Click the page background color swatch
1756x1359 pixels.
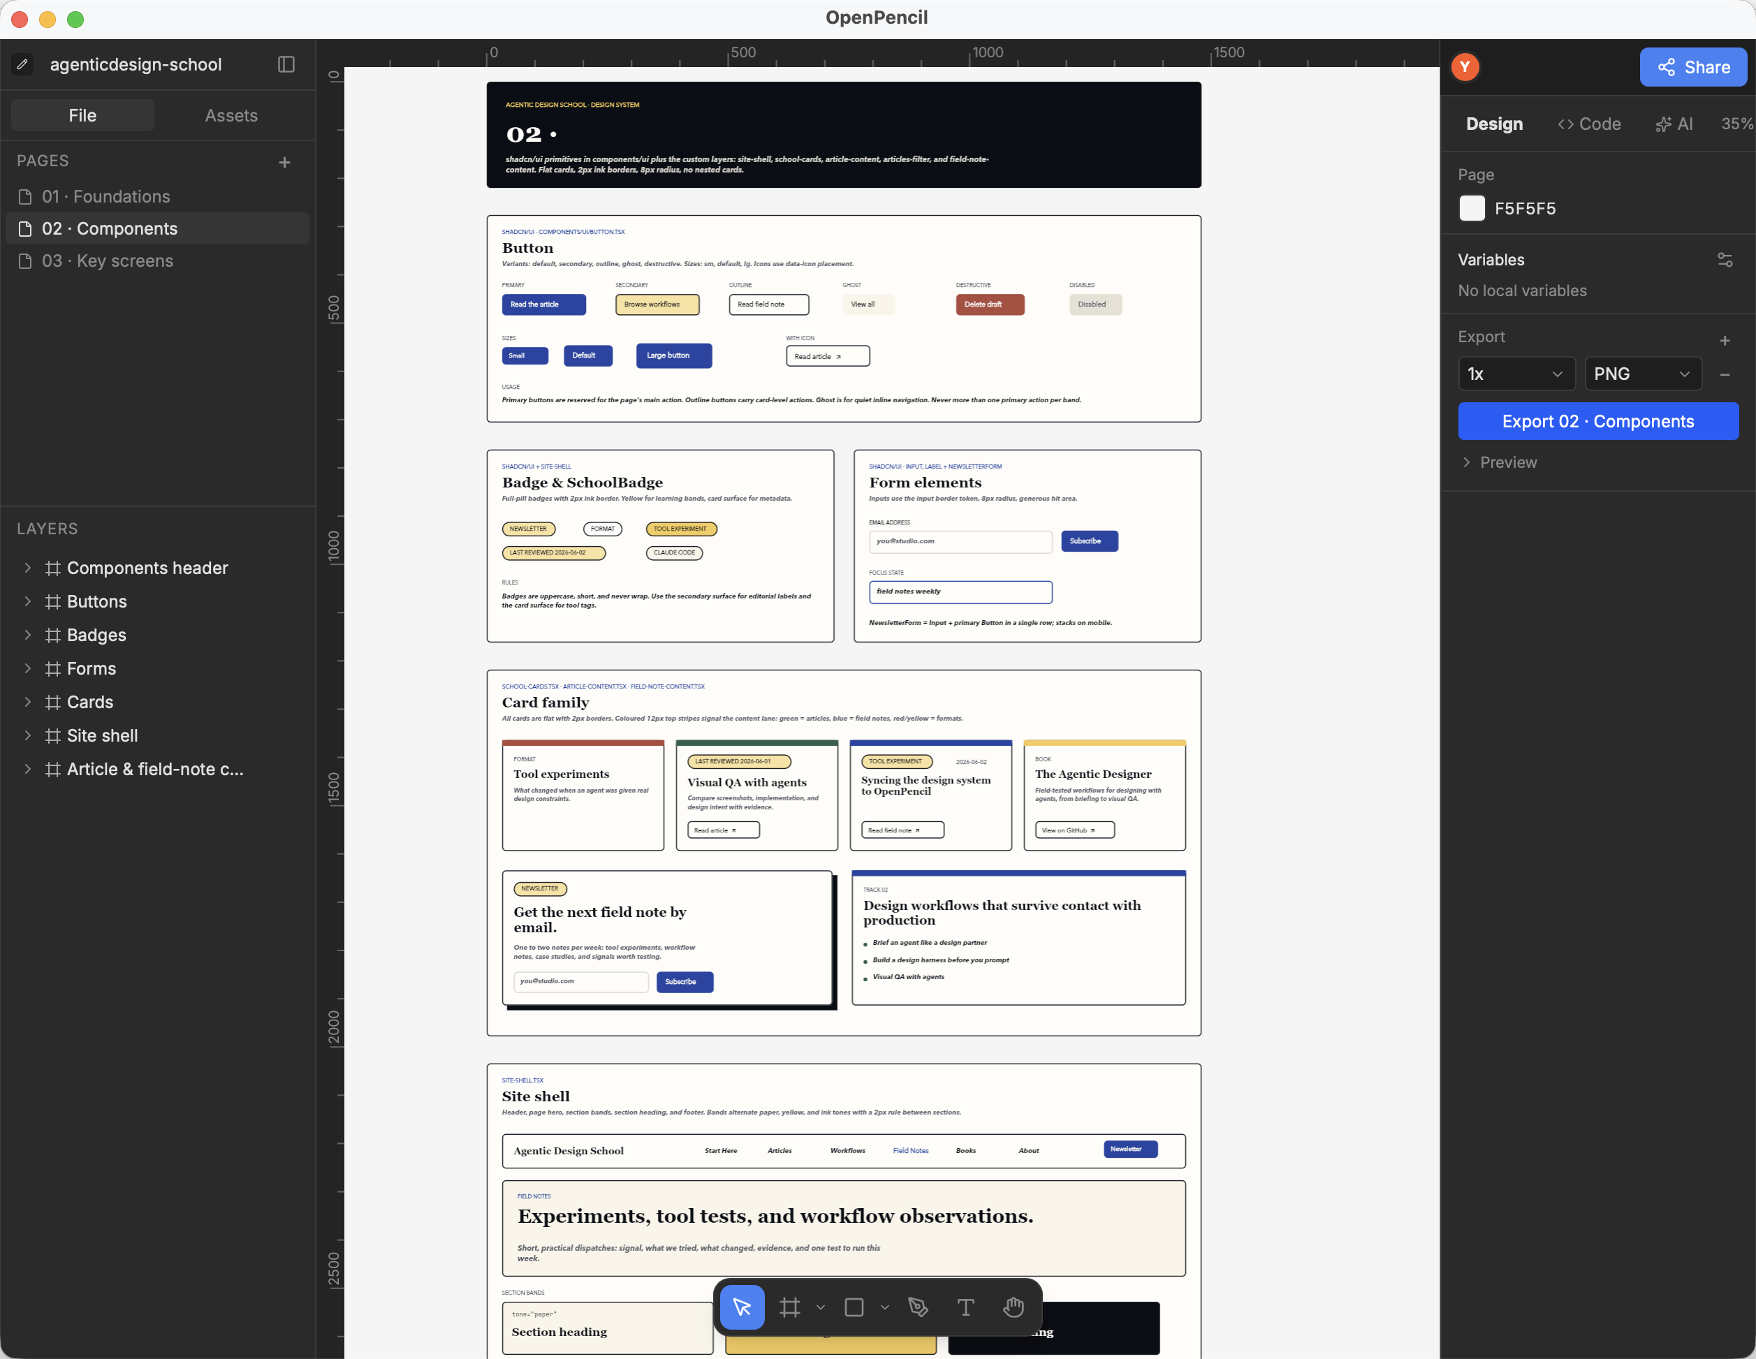(1472, 208)
